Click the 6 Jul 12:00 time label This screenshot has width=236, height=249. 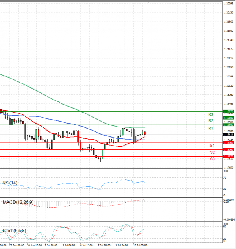click(x=86, y=245)
